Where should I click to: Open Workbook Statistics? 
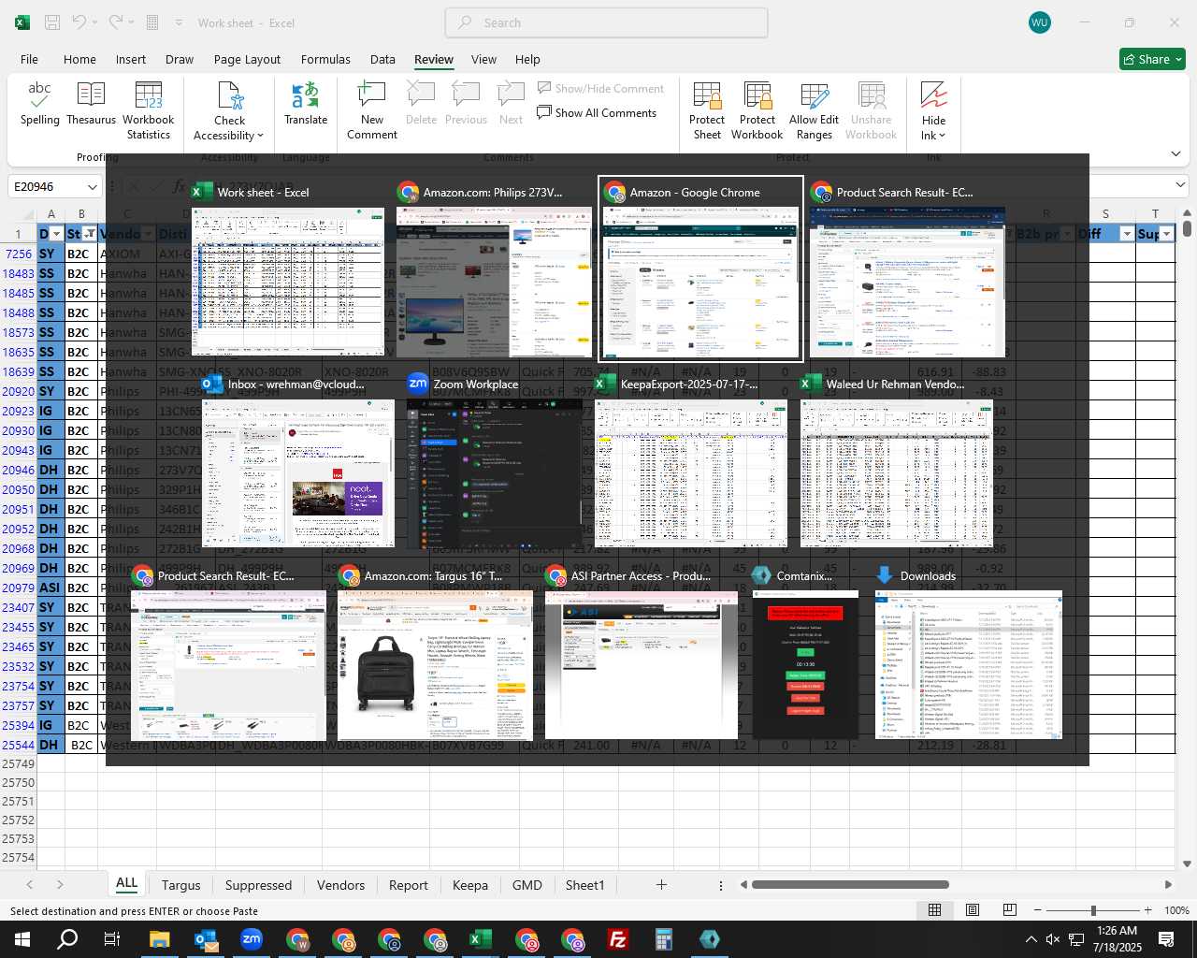148,110
